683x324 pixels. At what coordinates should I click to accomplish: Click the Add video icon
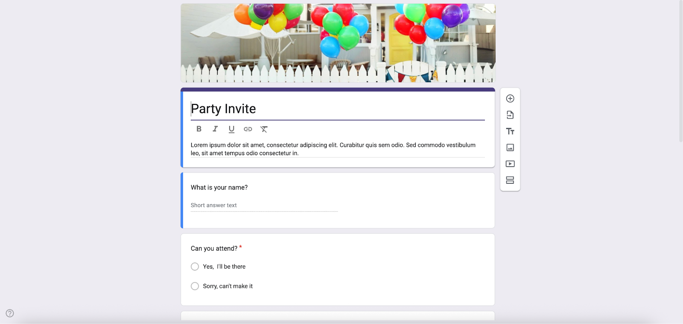pyautogui.click(x=510, y=164)
